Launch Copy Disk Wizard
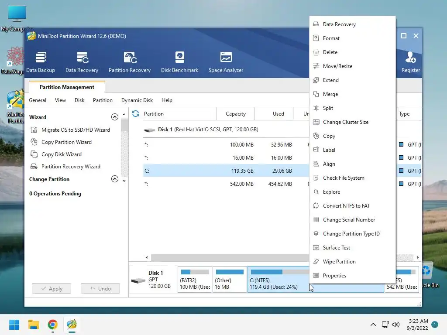447x335 pixels. [x=56, y=154]
